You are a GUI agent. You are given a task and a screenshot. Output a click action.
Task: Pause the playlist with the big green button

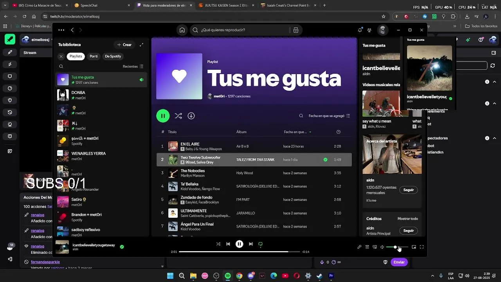pyautogui.click(x=163, y=116)
